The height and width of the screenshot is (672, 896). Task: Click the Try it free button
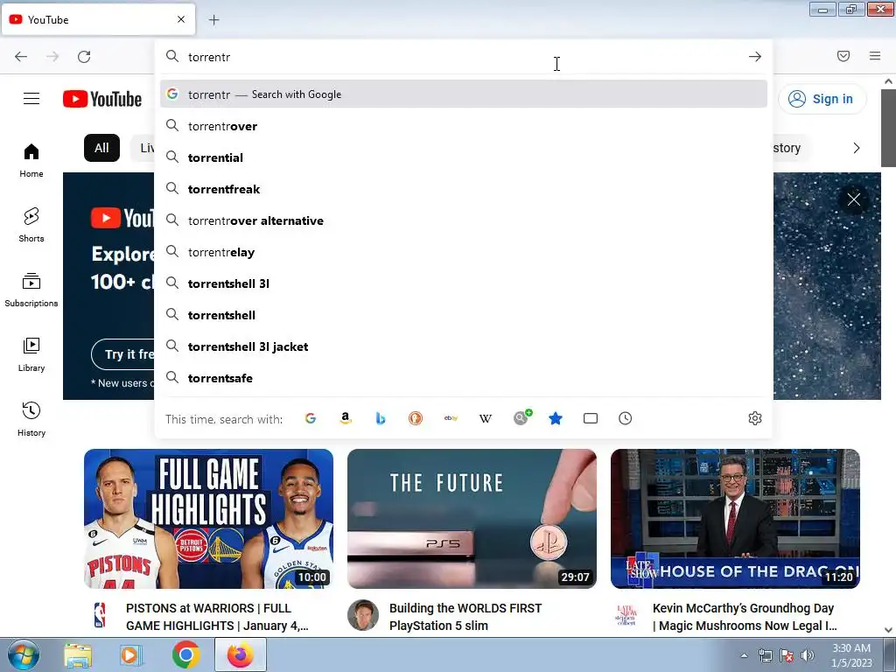pos(123,354)
